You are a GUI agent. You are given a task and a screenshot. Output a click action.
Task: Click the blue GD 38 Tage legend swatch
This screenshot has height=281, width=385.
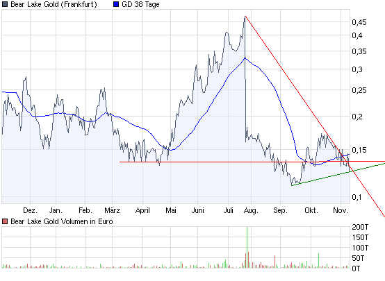(116, 4)
